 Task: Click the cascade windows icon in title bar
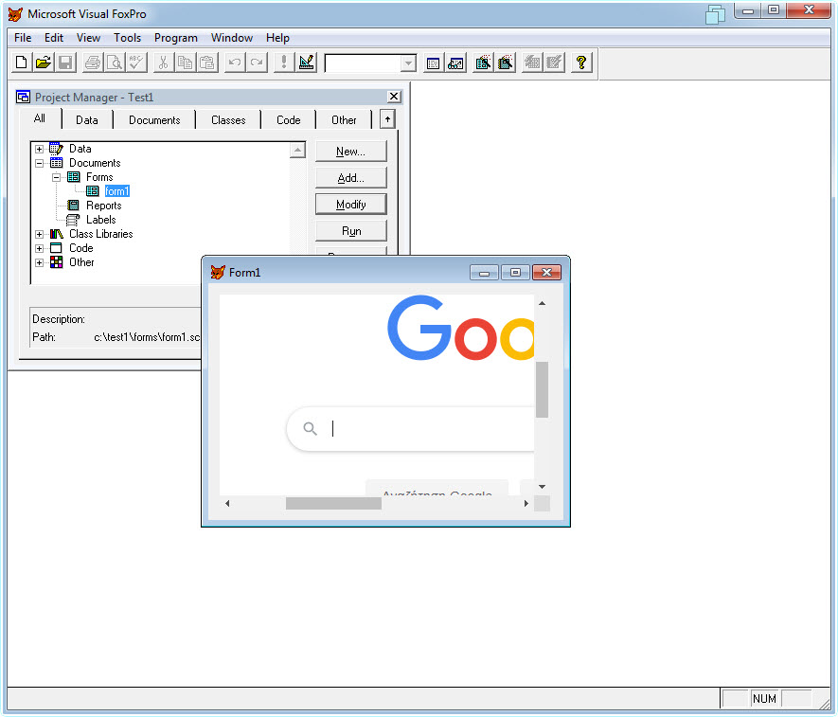(715, 14)
